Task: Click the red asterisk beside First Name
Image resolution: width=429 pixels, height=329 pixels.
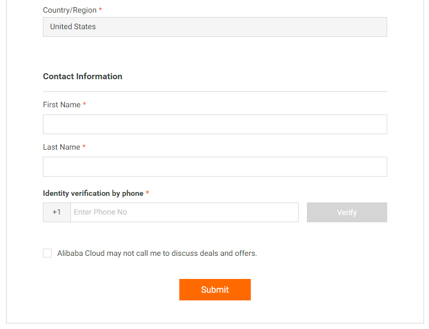Action: point(85,105)
